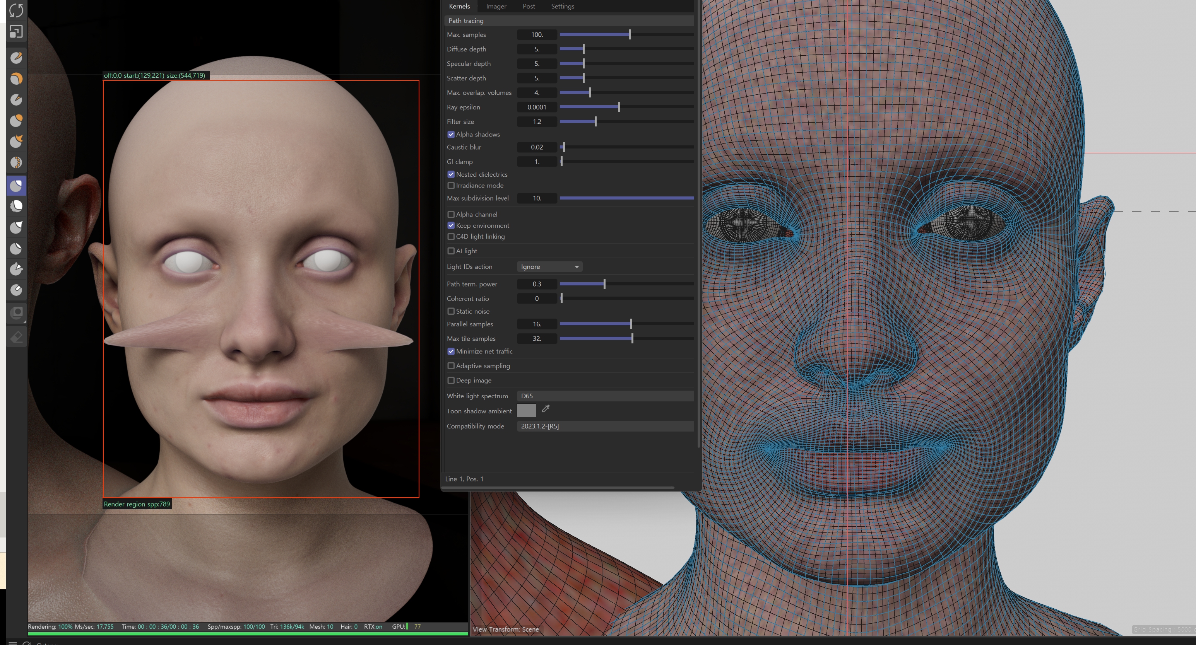The image size is (1196, 645).
Task: Click the Diffuse depth value field
Action: click(537, 49)
